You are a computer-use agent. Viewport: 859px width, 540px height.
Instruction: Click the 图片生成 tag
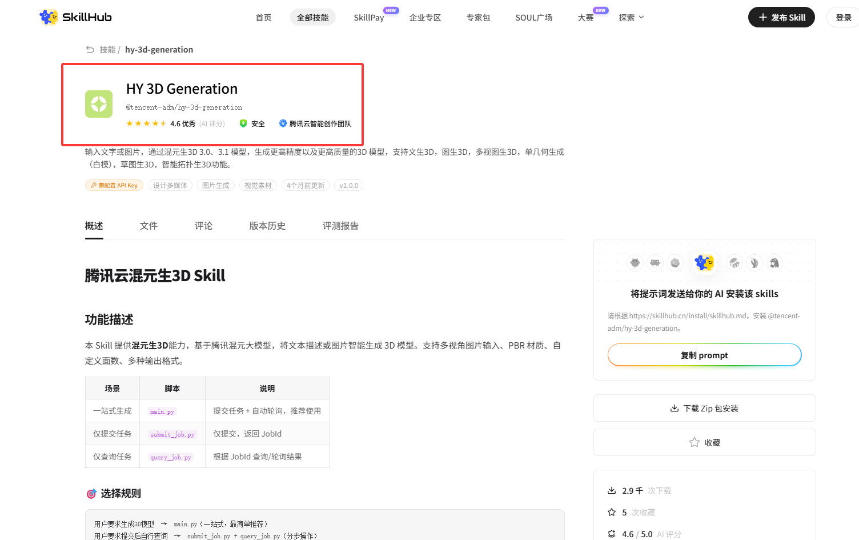pos(216,186)
